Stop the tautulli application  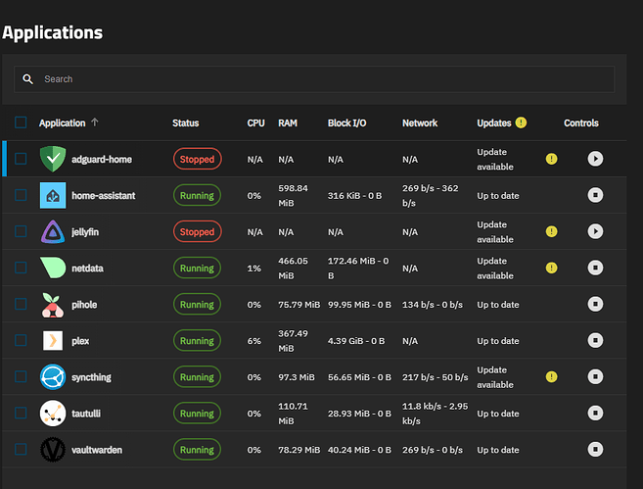(595, 413)
